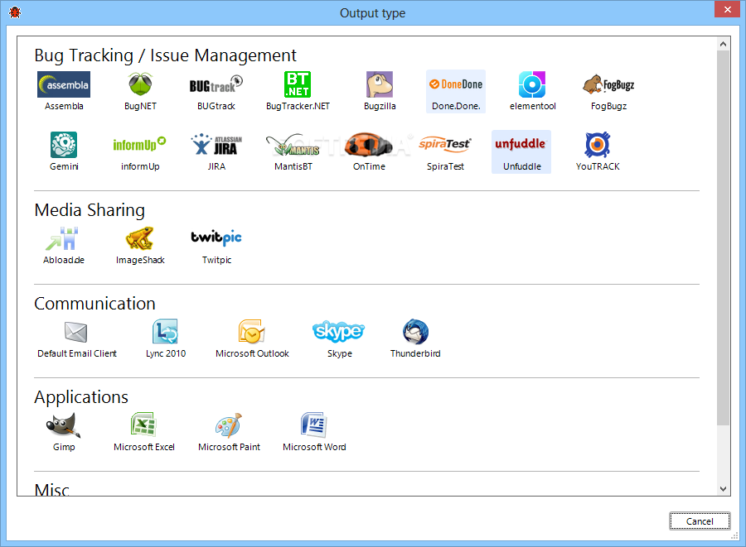The image size is (746, 547).
Task: Click the vertical scrollbar thumb
Action: [x=723, y=238]
